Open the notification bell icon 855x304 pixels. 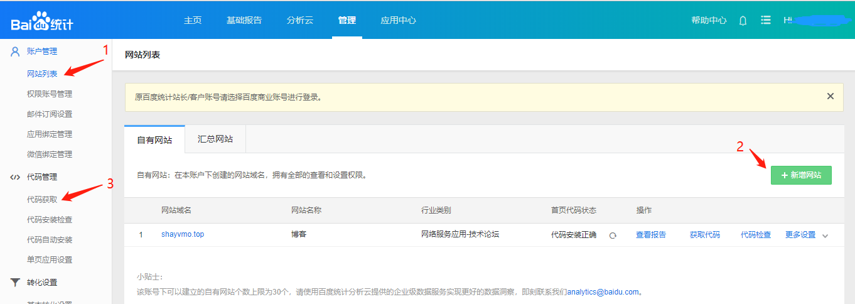tap(743, 20)
